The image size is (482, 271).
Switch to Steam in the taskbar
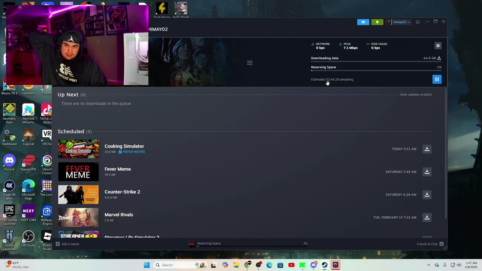(x=324, y=265)
